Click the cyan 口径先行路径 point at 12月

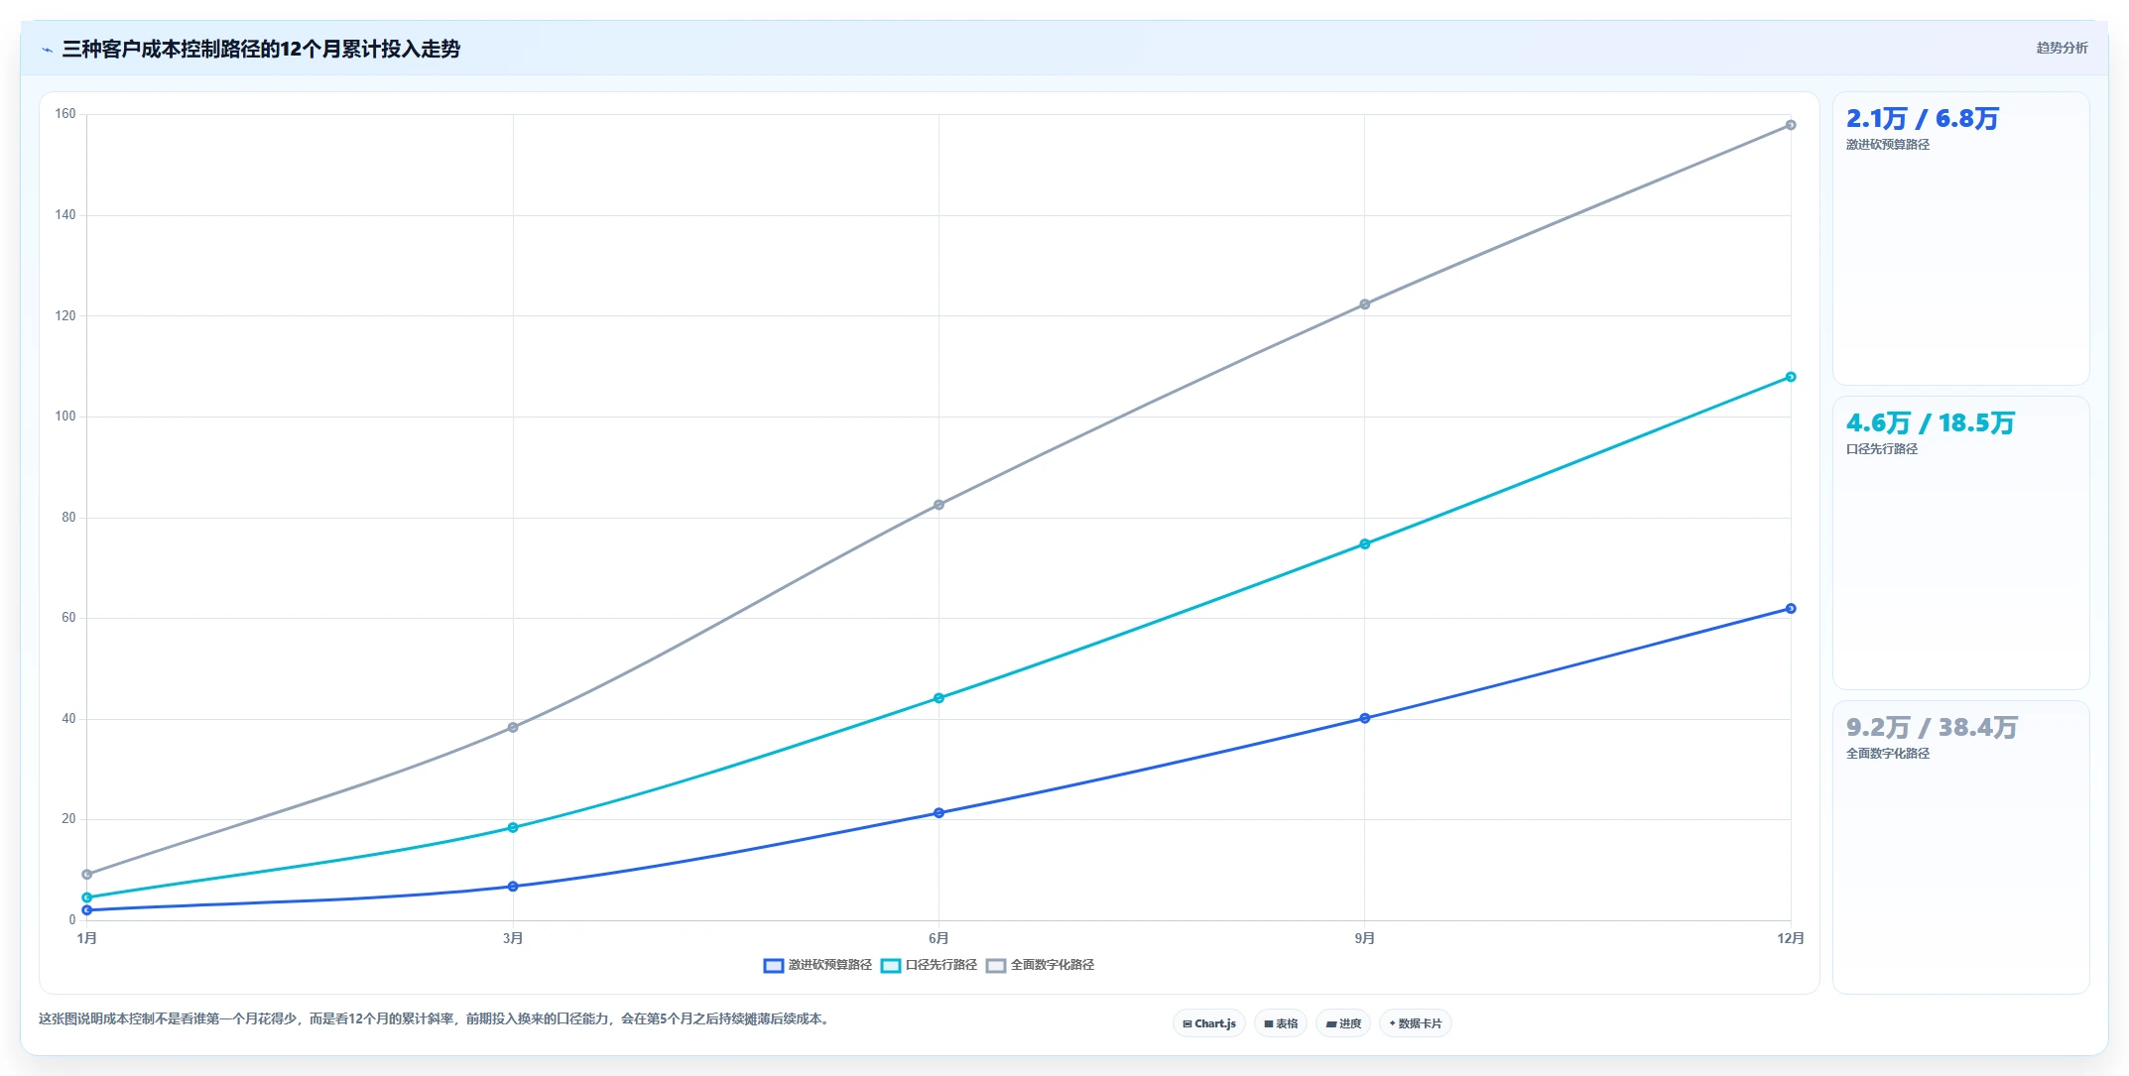tap(1791, 377)
